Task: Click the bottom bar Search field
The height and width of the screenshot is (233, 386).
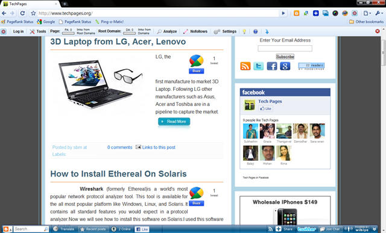Action: [x=29, y=229]
